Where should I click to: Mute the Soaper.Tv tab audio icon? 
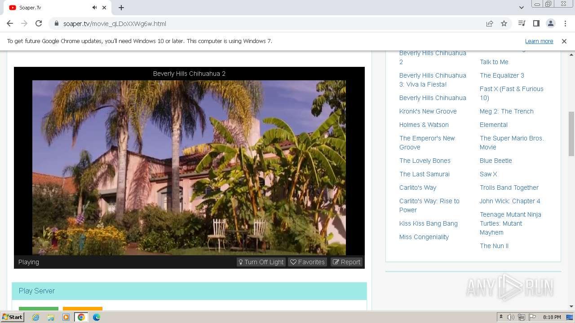[x=95, y=8]
